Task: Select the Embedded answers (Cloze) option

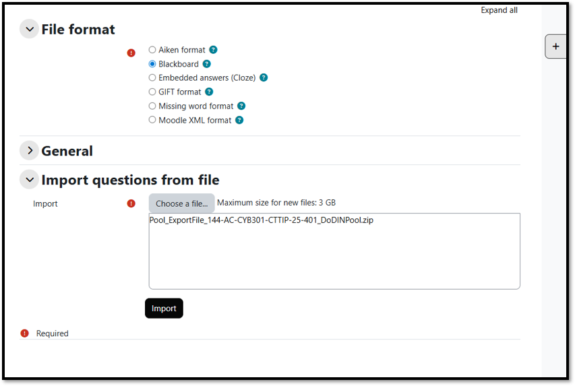Action: pyautogui.click(x=152, y=77)
